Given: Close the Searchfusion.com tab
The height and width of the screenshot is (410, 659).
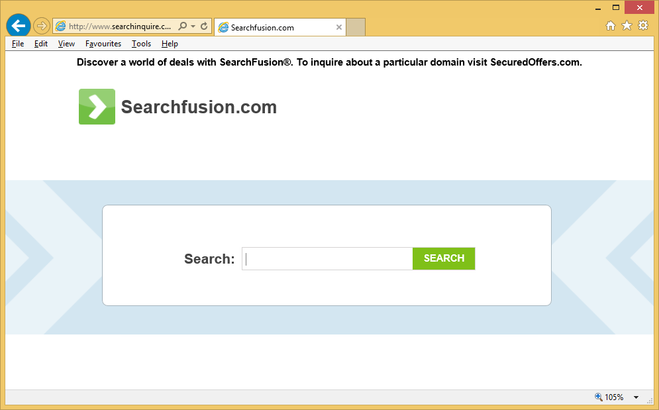Looking at the screenshot, I should click(339, 27).
